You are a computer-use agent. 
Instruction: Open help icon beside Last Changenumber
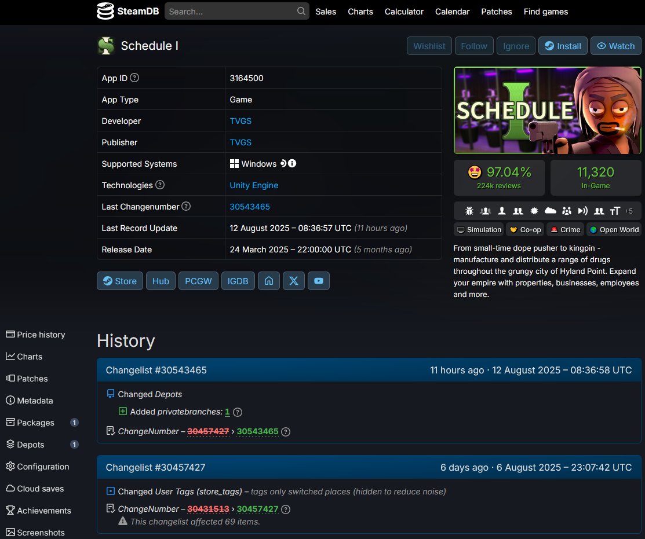click(x=186, y=206)
